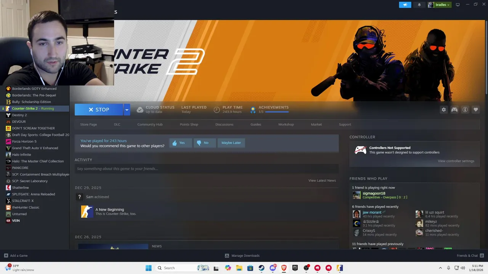This screenshot has width=488, height=274.
Task: Open the game info icon
Action: coord(465,110)
